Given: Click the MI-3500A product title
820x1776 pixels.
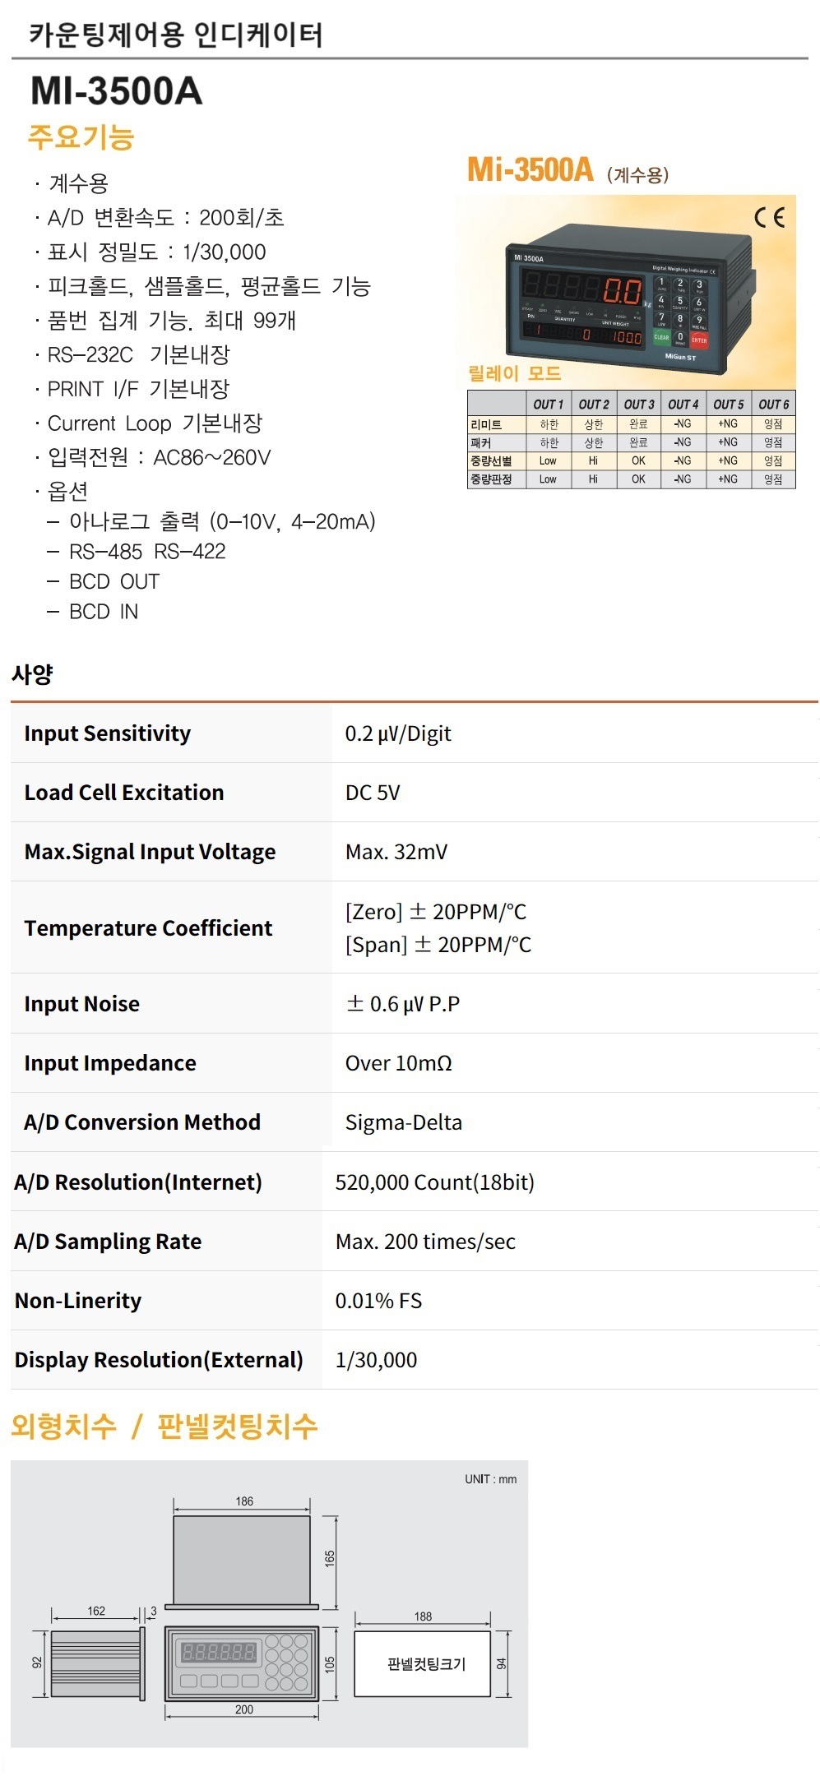Looking at the screenshot, I should 117,91.
